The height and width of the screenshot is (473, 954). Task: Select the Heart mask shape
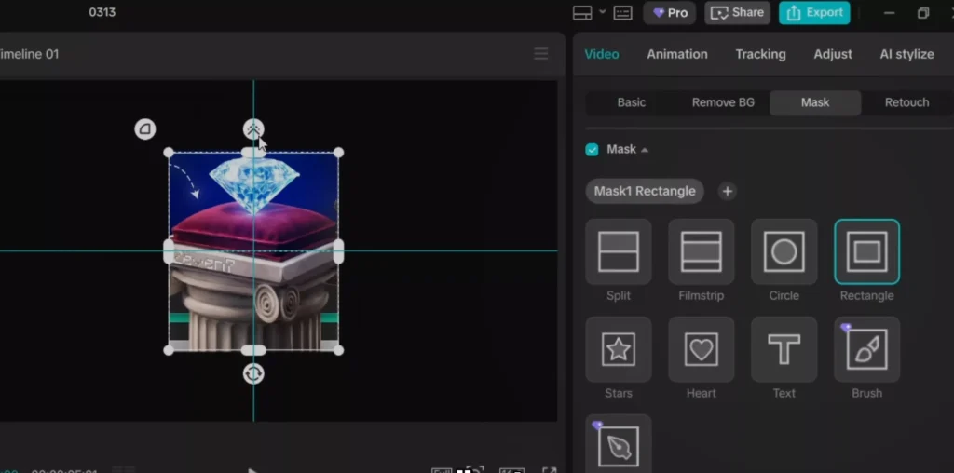[x=701, y=349]
